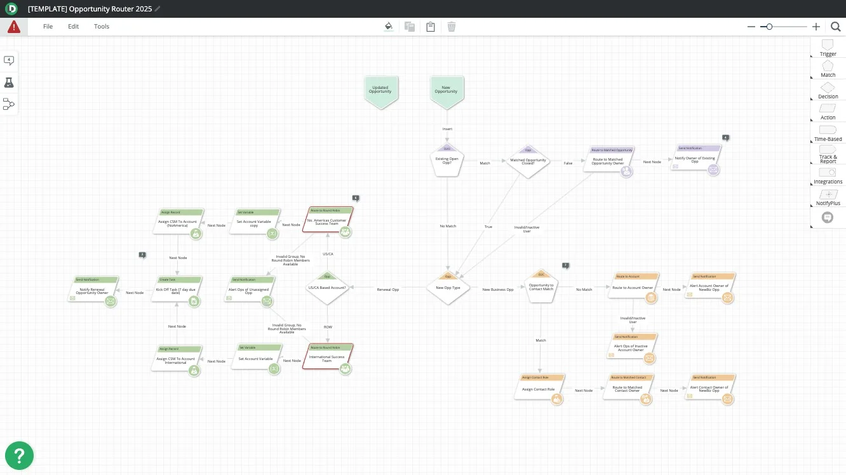This screenshot has height=475, width=846.
Task: Select the New Opportunity trigger node
Action: point(446,91)
